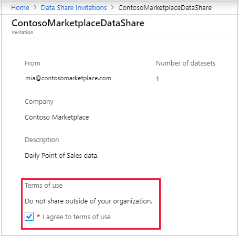Click the From field label

click(33, 63)
